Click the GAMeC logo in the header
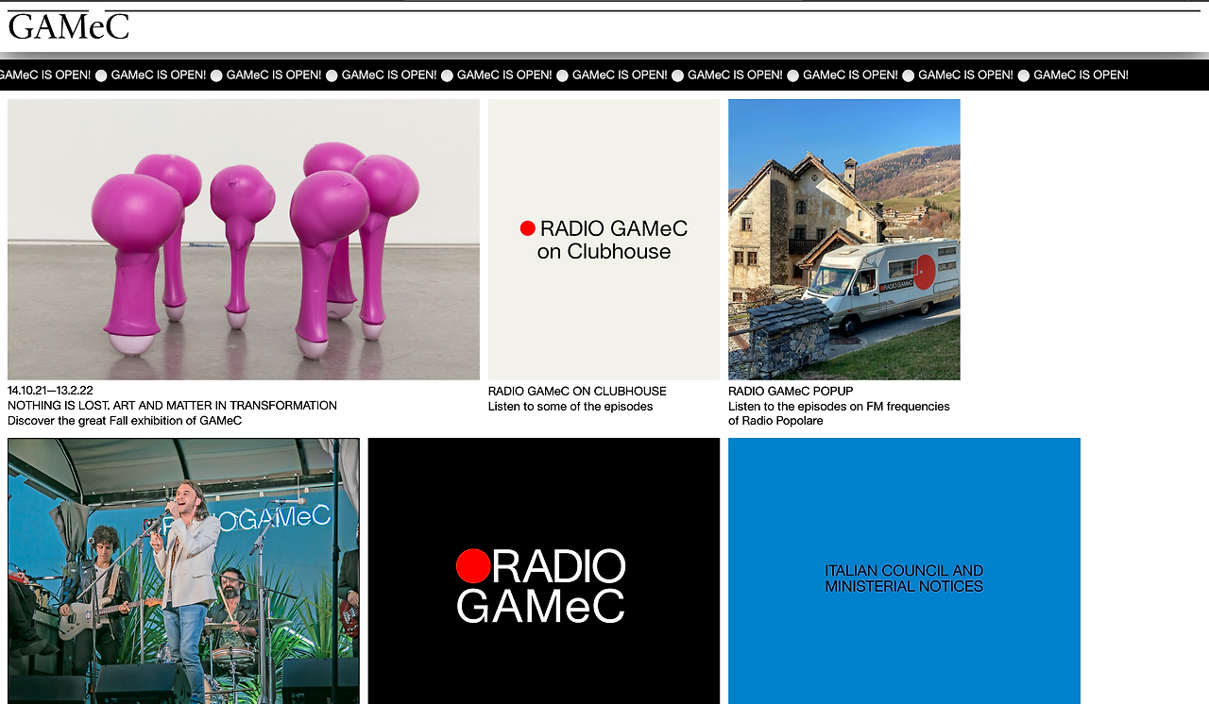The height and width of the screenshot is (704, 1209). pyautogui.click(x=68, y=25)
